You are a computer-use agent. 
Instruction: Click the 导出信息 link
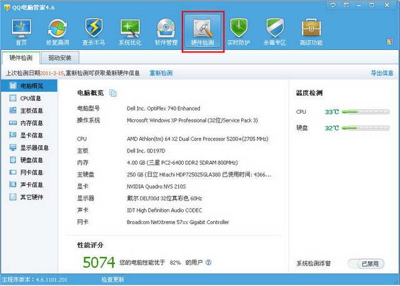(382, 73)
